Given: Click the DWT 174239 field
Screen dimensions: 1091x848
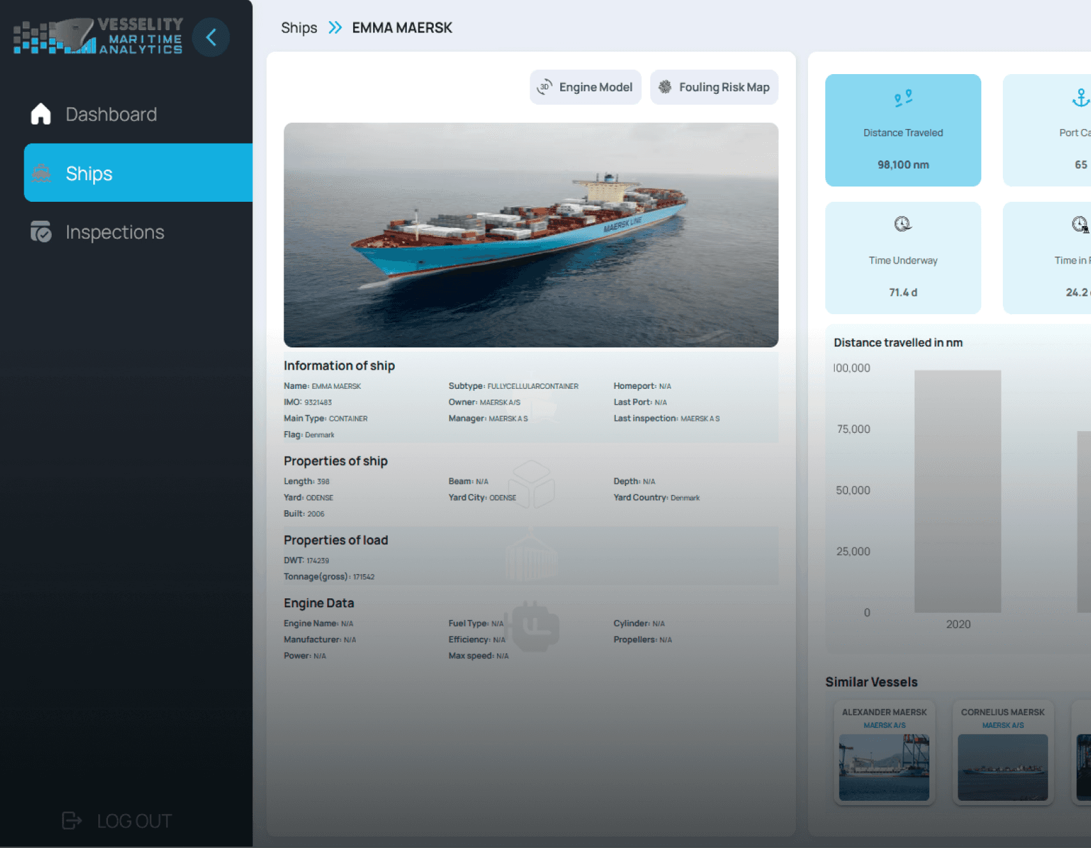Looking at the screenshot, I should [x=307, y=561].
